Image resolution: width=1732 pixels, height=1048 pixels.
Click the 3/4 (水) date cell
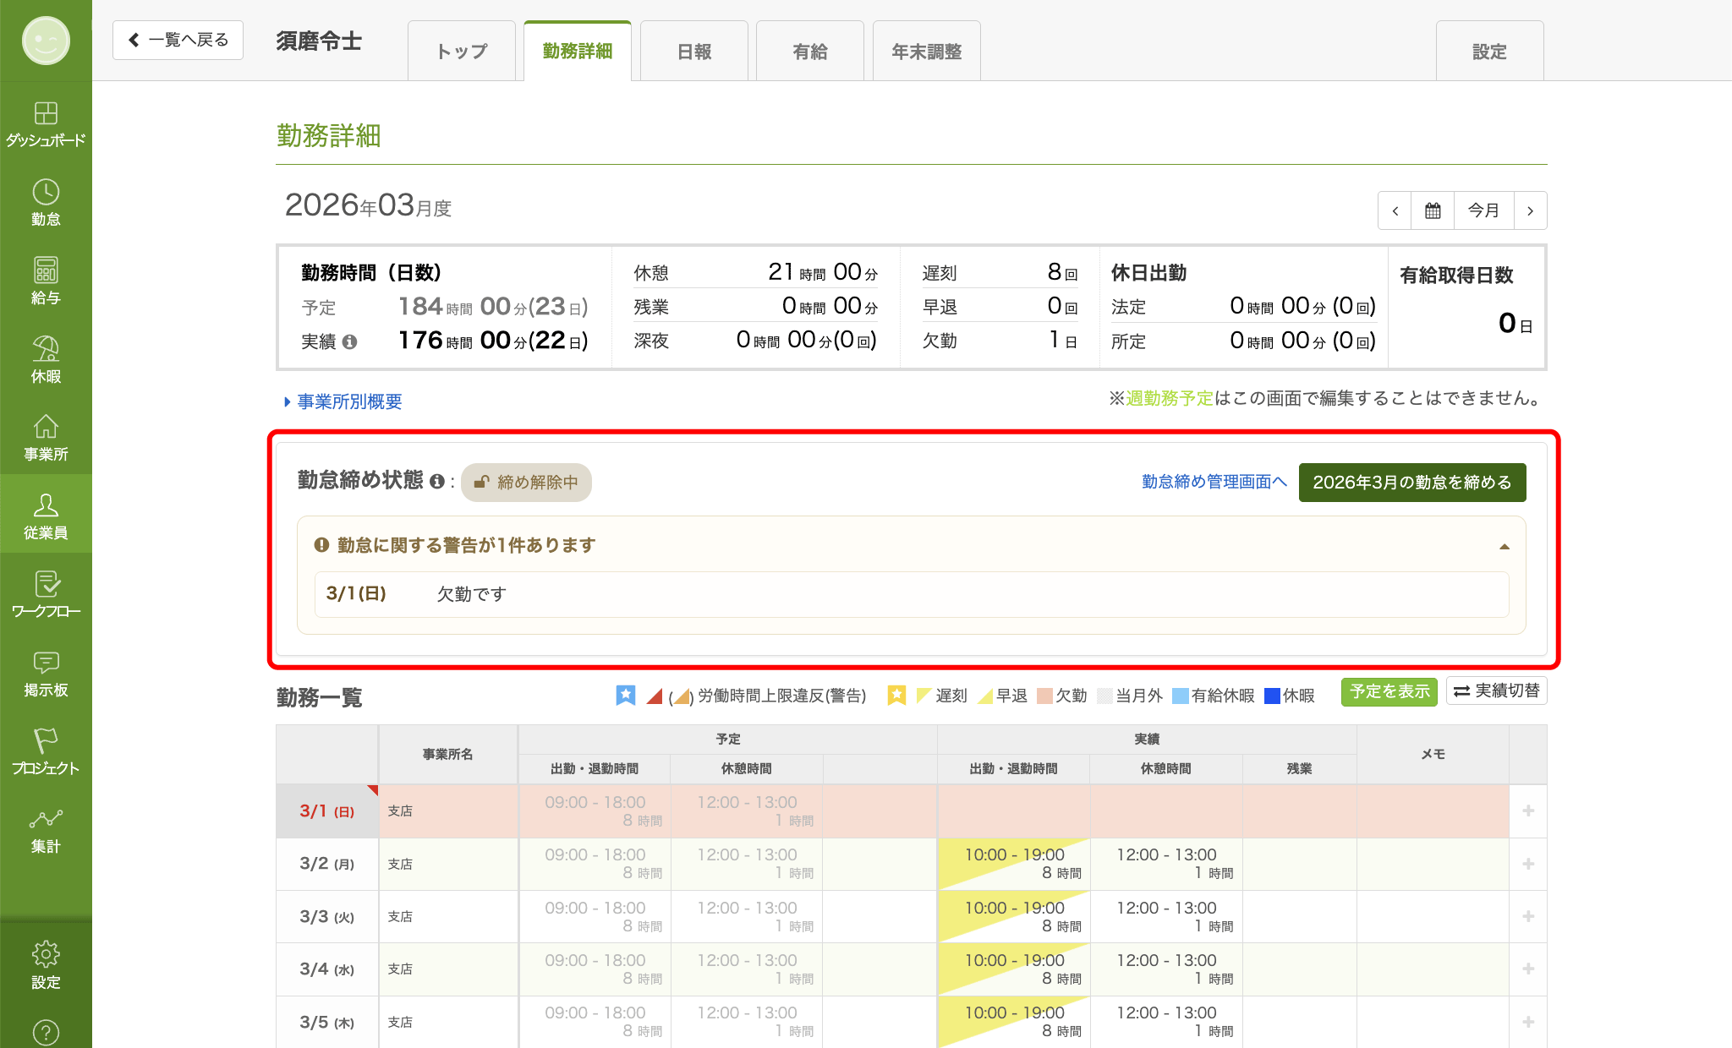[327, 969]
